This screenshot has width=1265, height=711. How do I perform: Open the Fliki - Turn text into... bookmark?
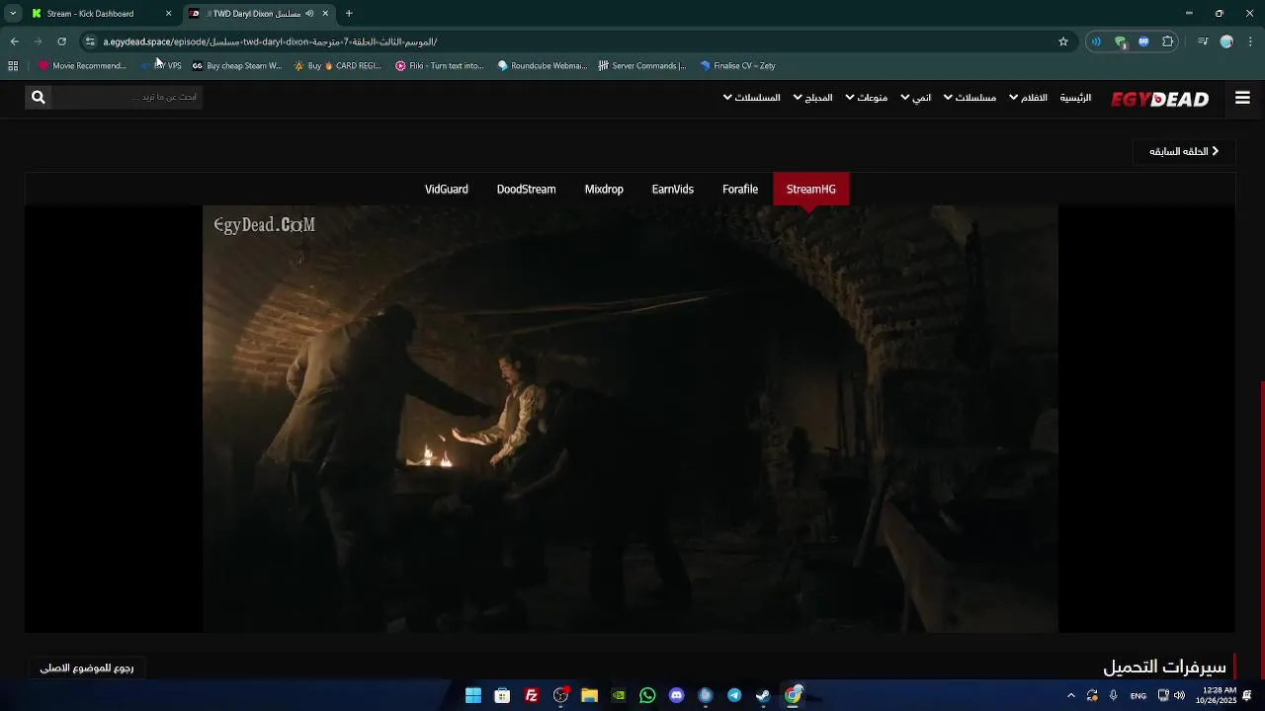click(x=440, y=66)
